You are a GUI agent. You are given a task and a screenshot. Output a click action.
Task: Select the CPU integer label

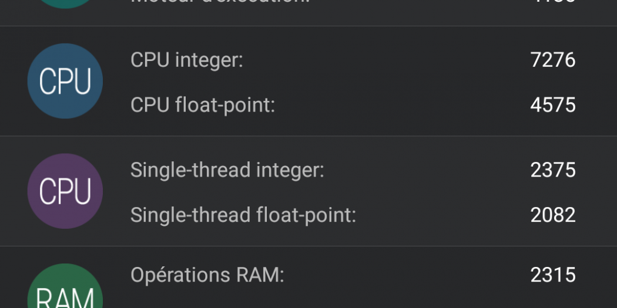(x=186, y=60)
